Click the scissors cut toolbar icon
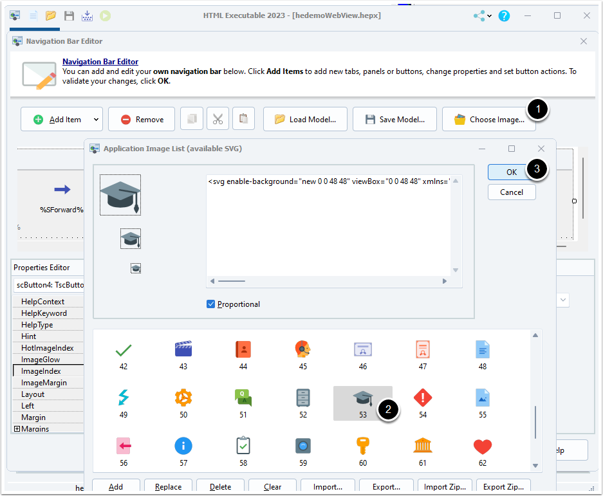Image resolution: width=603 pixels, height=496 pixels. click(218, 119)
